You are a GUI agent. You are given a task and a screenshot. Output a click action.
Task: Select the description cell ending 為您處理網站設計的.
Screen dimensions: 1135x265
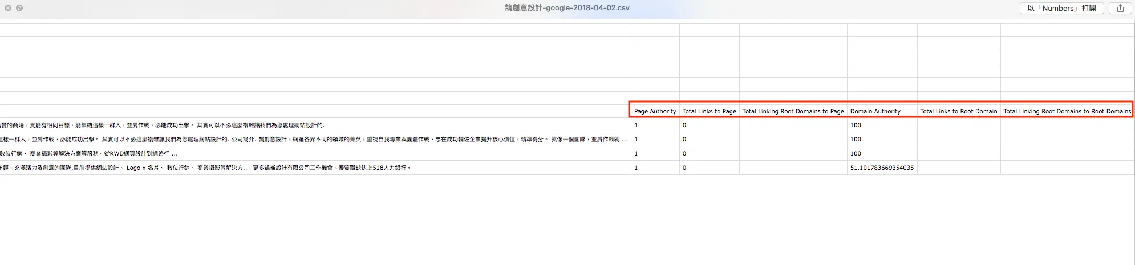coord(315,125)
